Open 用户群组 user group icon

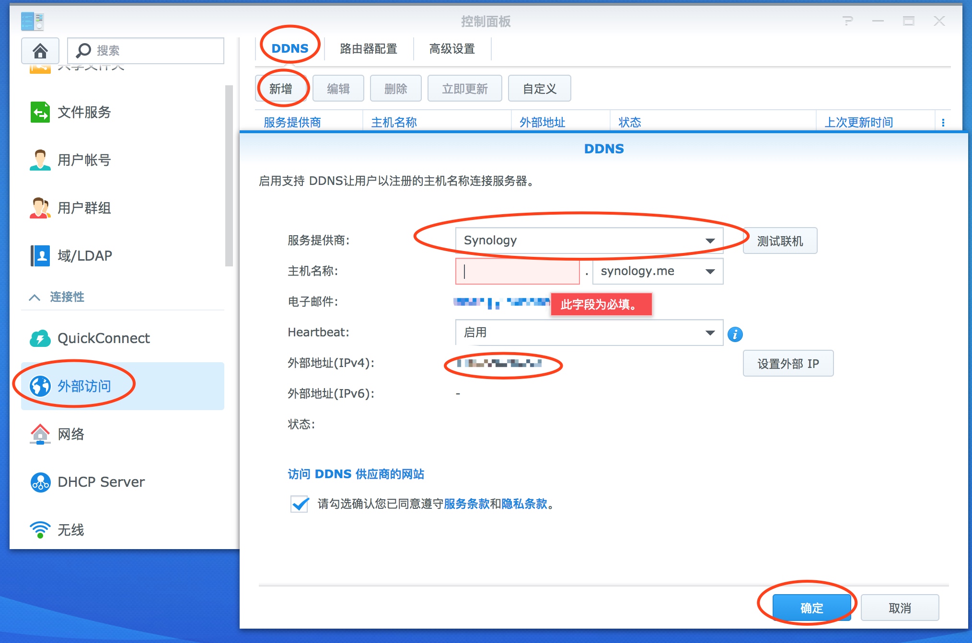click(40, 208)
